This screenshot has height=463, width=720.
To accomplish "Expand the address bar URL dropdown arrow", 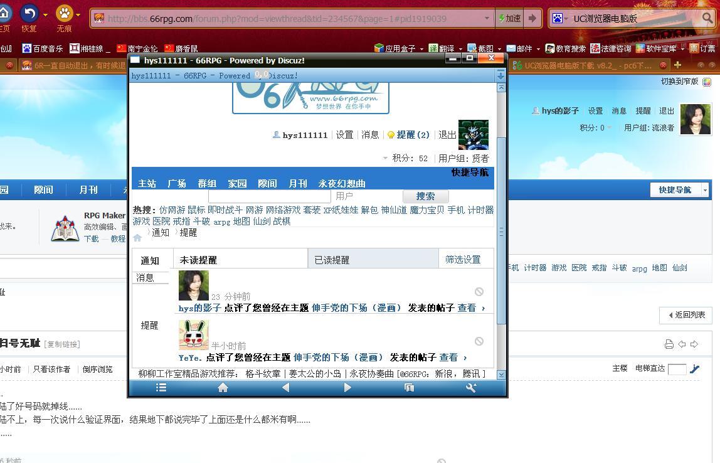I will 487,18.
